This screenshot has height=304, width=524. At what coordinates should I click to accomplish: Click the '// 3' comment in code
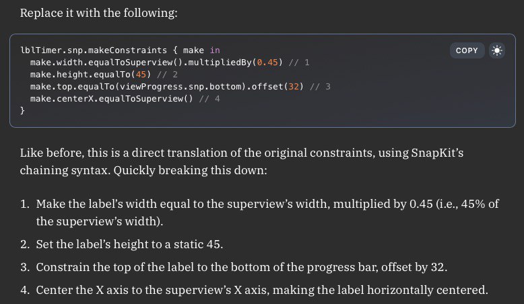pos(320,87)
